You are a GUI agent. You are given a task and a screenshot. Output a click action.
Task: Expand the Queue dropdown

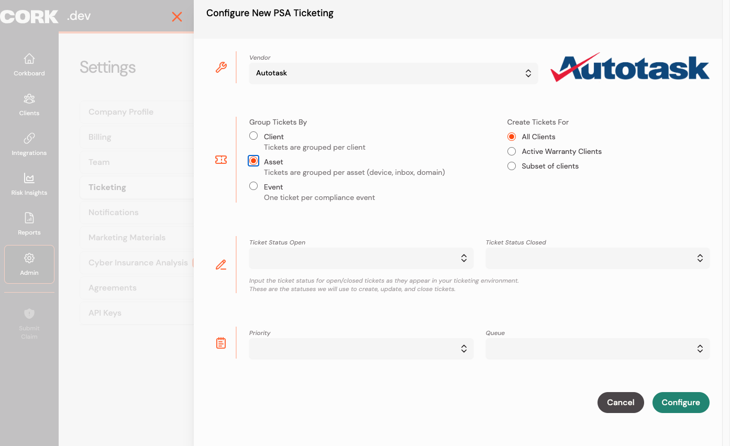tap(598, 349)
